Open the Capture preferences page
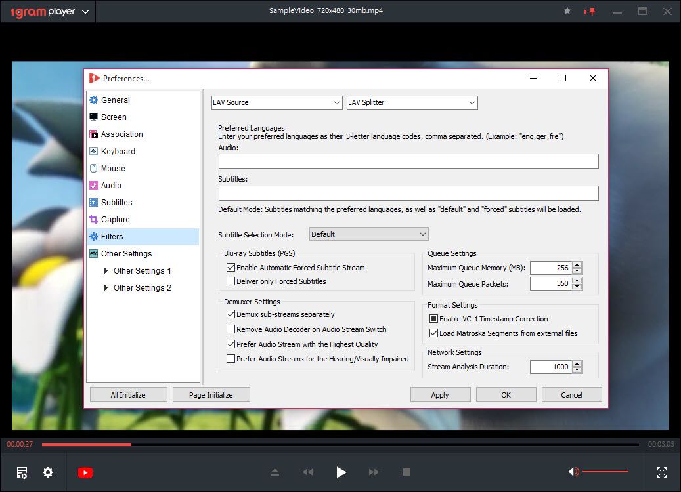Image resolution: width=681 pixels, height=492 pixels. tap(115, 220)
